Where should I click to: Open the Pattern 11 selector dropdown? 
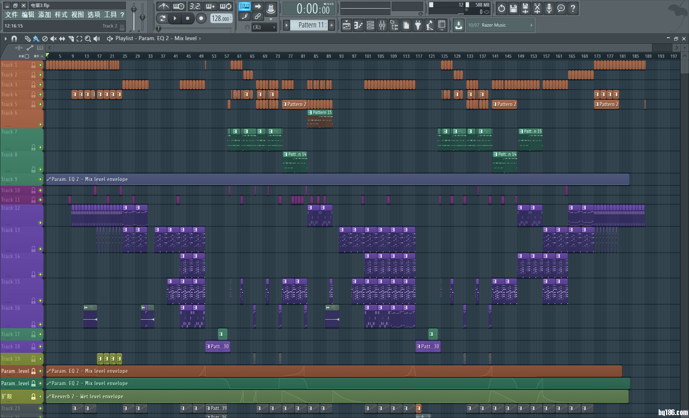coord(309,25)
